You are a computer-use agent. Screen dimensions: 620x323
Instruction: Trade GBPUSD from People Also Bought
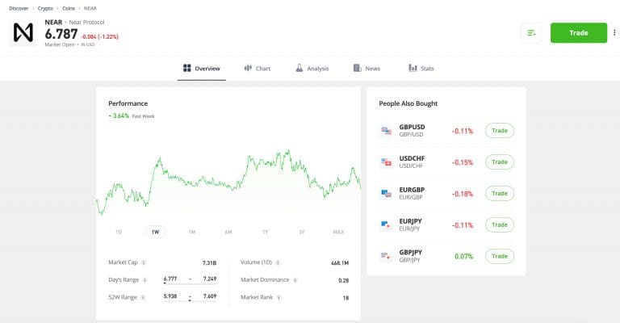click(x=500, y=131)
